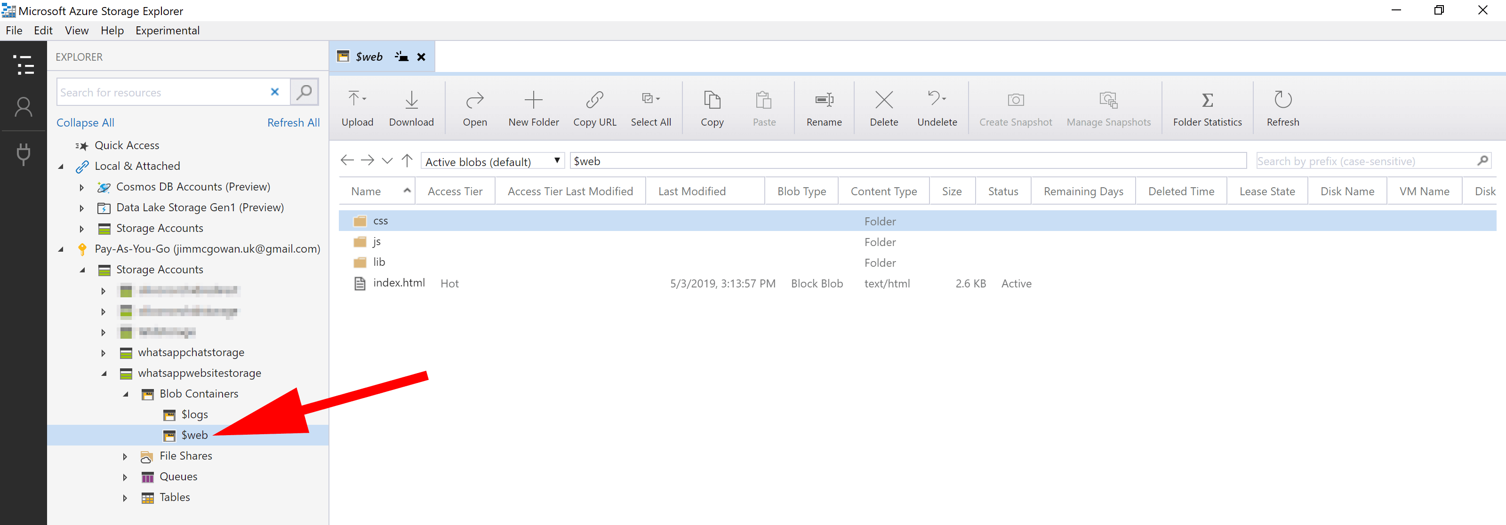Click the Copy toolbar button
1506x525 pixels.
(x=712, y=109)
